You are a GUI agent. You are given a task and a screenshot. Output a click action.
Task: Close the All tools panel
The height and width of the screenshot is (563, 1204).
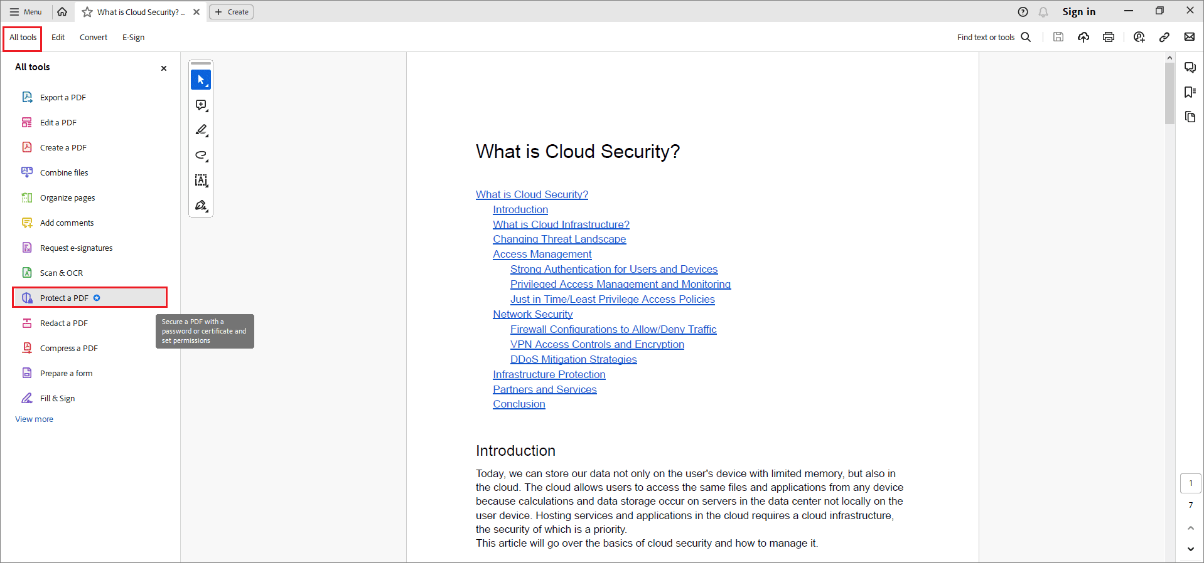pos(163,68)
